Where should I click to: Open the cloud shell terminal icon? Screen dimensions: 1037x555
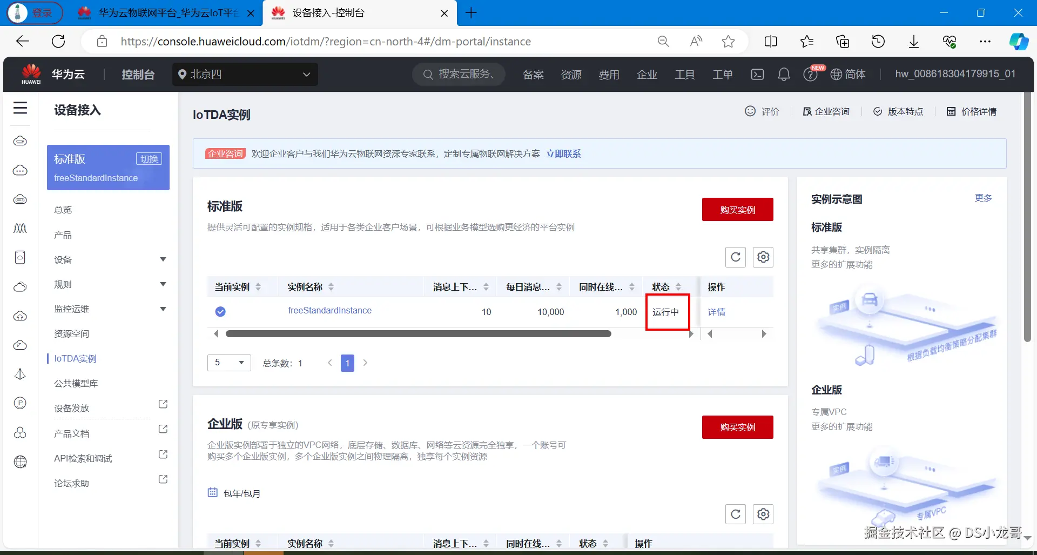coord(757,74)
